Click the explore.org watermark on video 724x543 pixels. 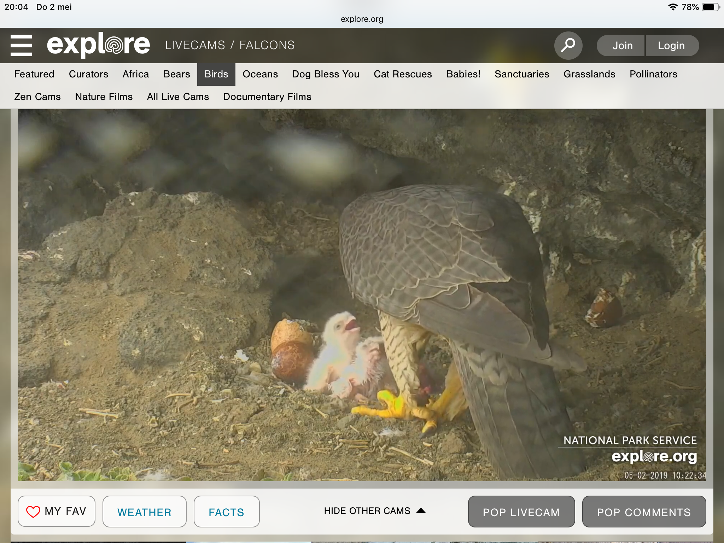click(654, 456)
